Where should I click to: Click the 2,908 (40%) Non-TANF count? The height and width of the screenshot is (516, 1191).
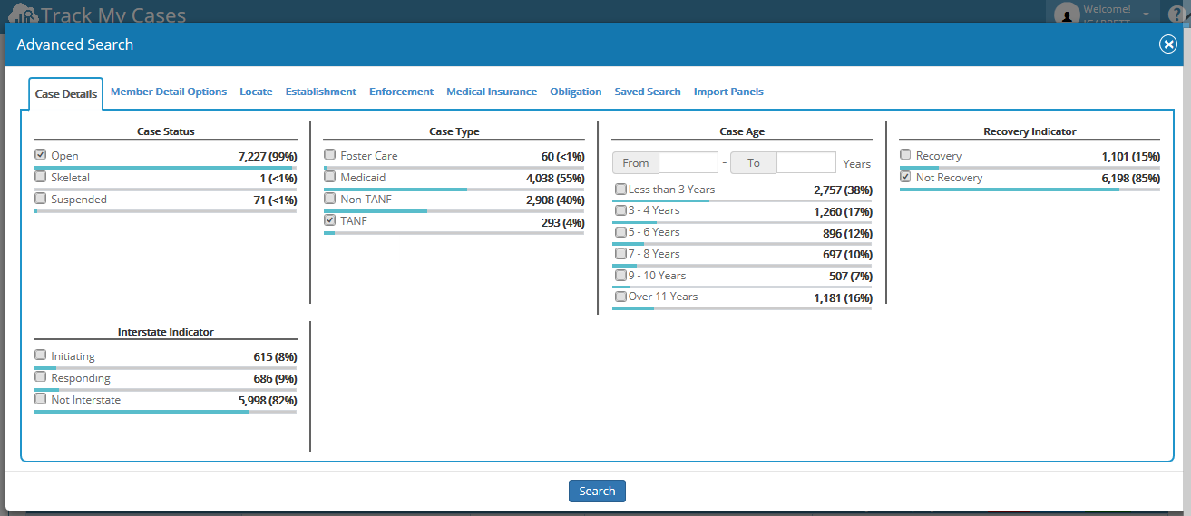pyautogui.click(x=555, y=200)
